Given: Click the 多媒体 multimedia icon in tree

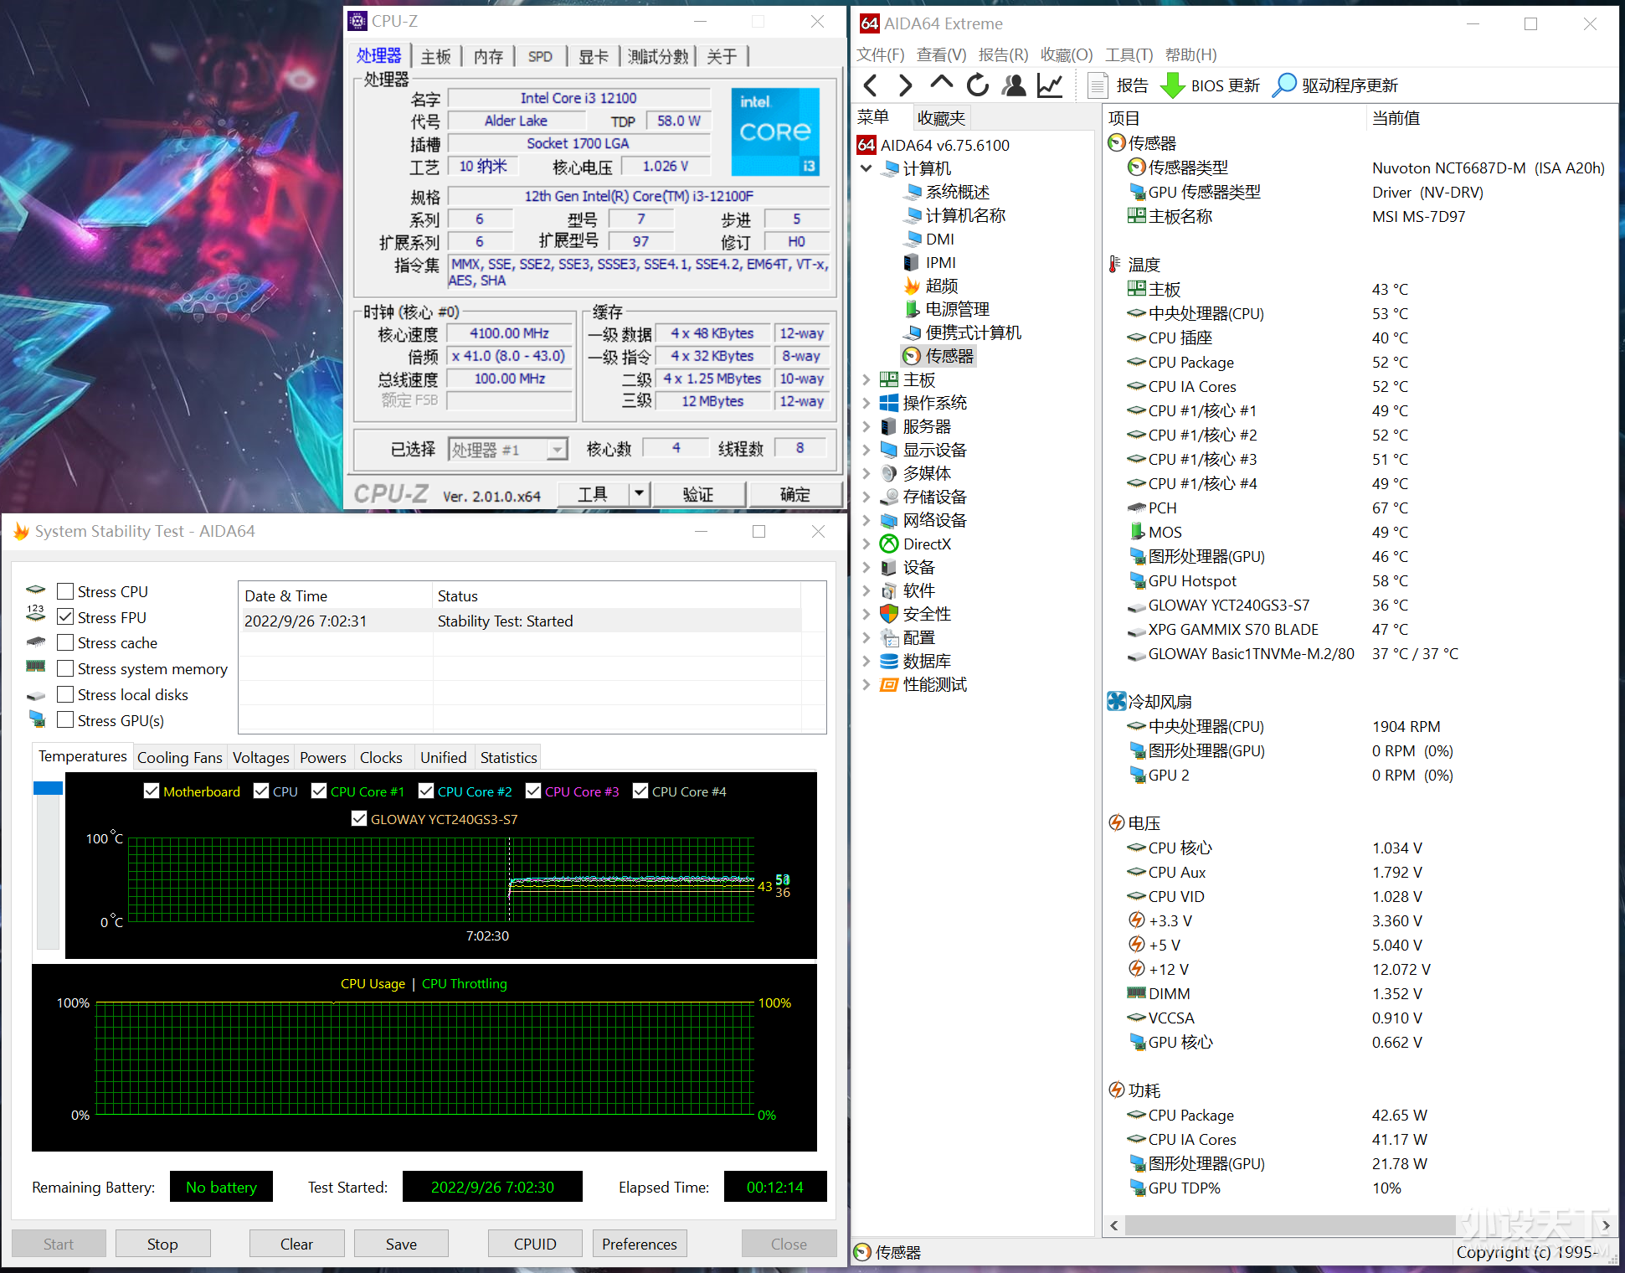Looking at the screenshot, I should point(889,473).
